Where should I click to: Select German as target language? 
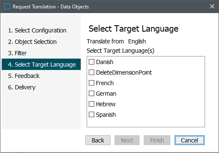[x=91, y=94]
